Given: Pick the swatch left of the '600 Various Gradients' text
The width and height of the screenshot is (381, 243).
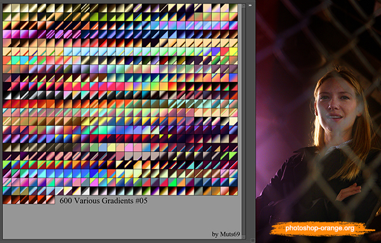Looking at the screenshot, I should [x=51, y=200].
